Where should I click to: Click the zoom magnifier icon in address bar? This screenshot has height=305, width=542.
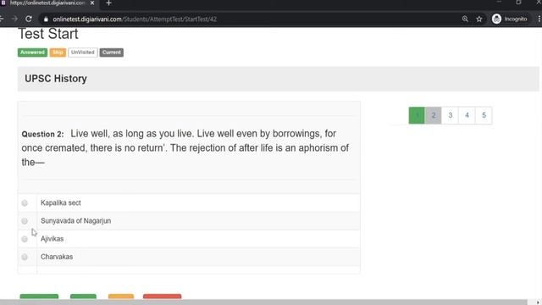pos(465,19)
